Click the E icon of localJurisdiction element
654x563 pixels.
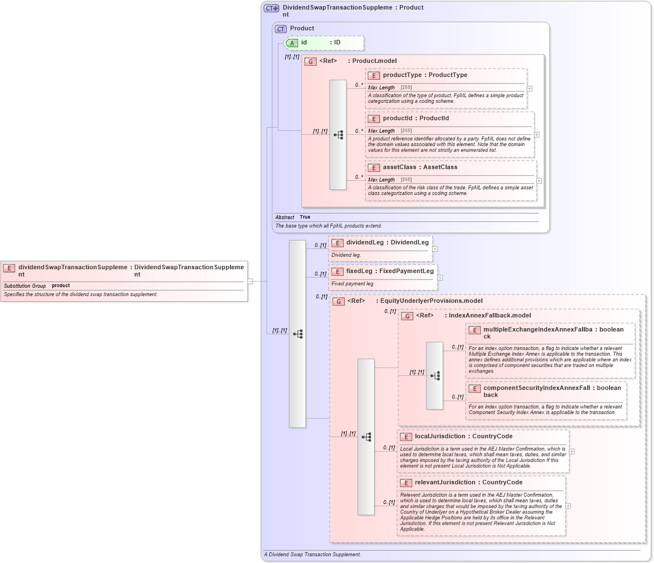(406, 437)
